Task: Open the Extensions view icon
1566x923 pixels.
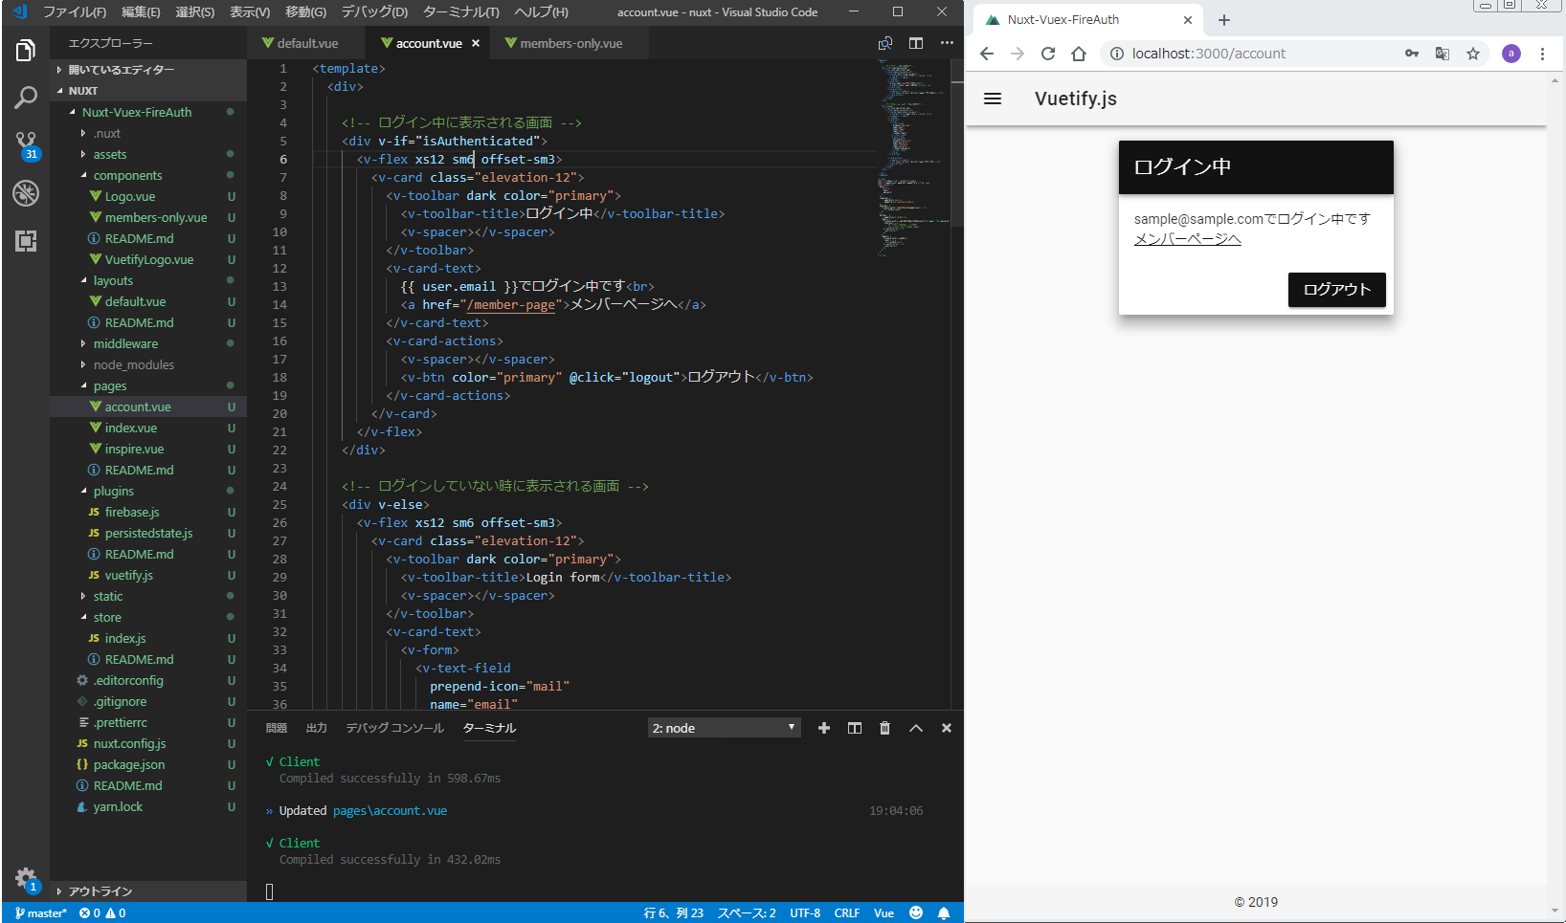Action: (26, 241)
